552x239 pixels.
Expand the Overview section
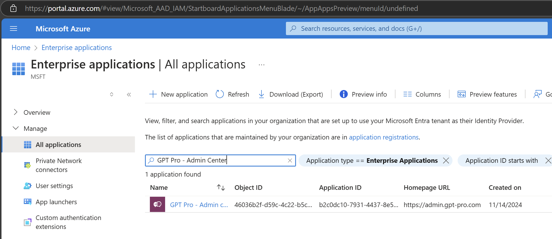click(16, 112)
